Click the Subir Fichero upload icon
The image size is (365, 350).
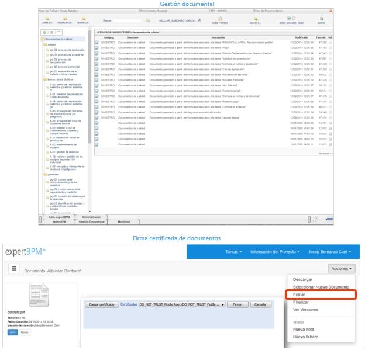click(x=220, y=19)
